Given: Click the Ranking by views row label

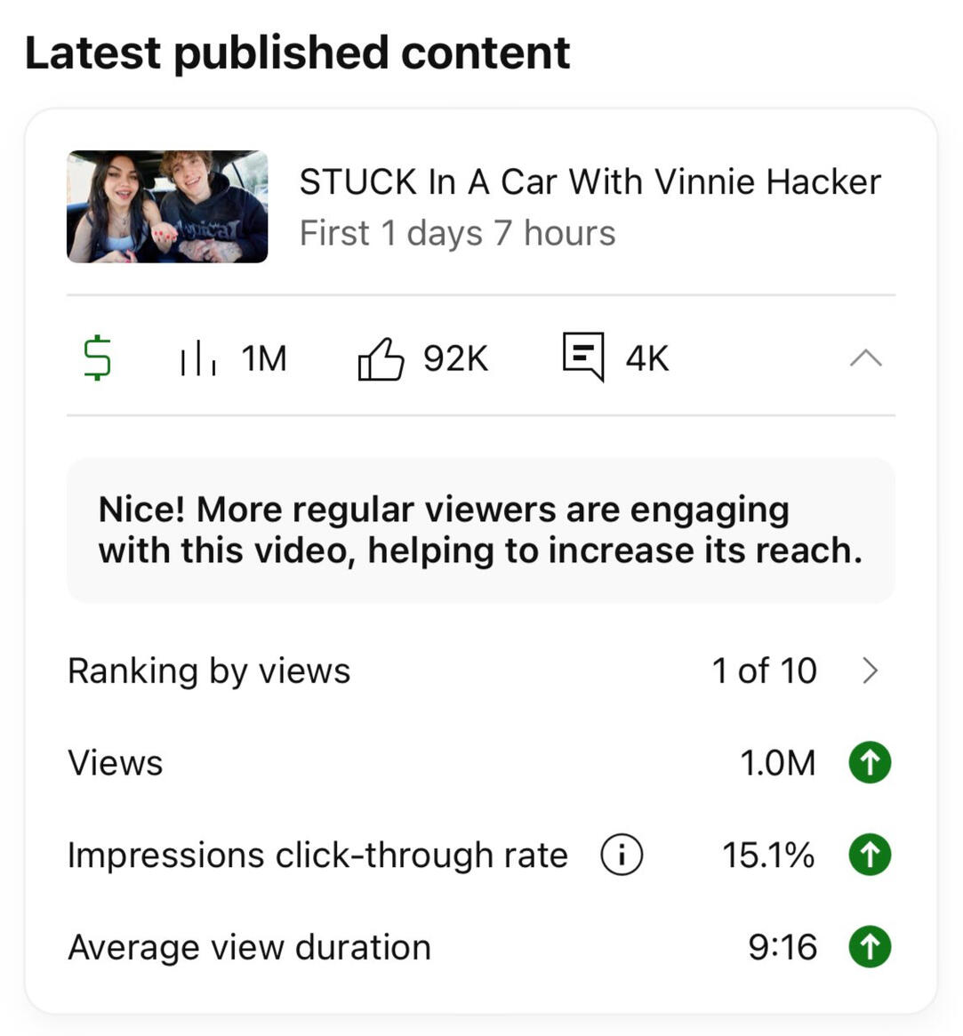Looking at the screenshot, I should click(209, 671).
